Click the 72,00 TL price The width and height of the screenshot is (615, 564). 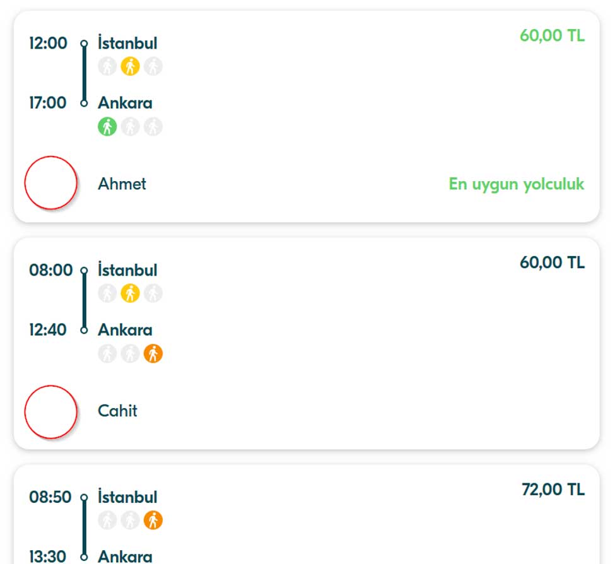point(553,490)
